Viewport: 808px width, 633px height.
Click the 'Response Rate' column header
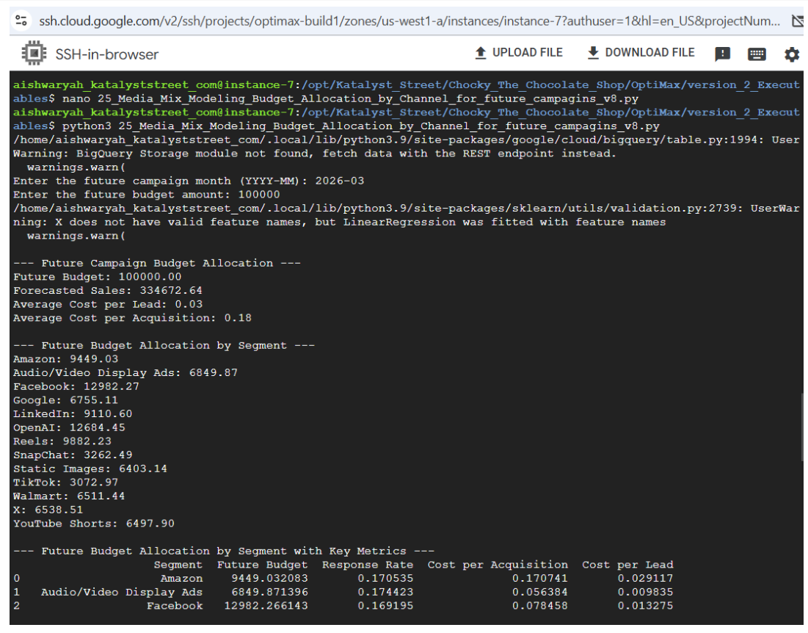[x=368, y=565]
